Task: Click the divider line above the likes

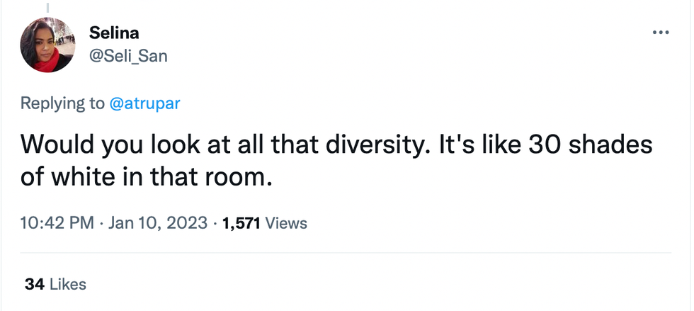Action: [x=347, y=253]
